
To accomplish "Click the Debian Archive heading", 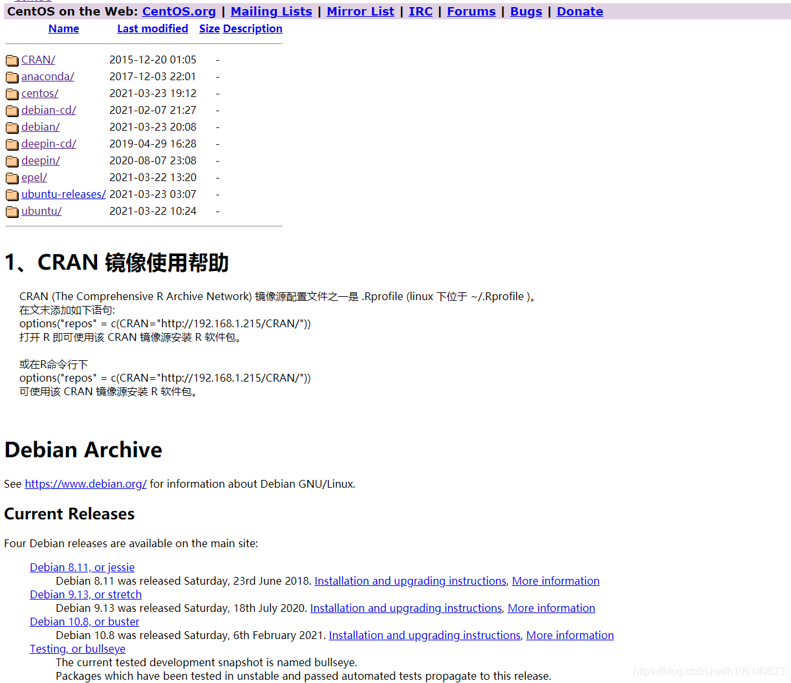I will 83,450.
